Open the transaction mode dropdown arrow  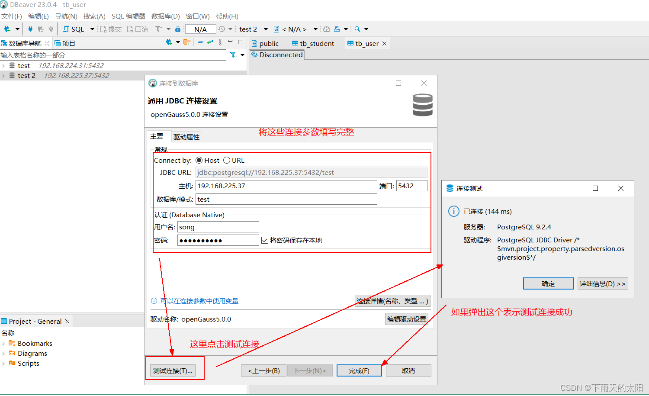[168, 29]
